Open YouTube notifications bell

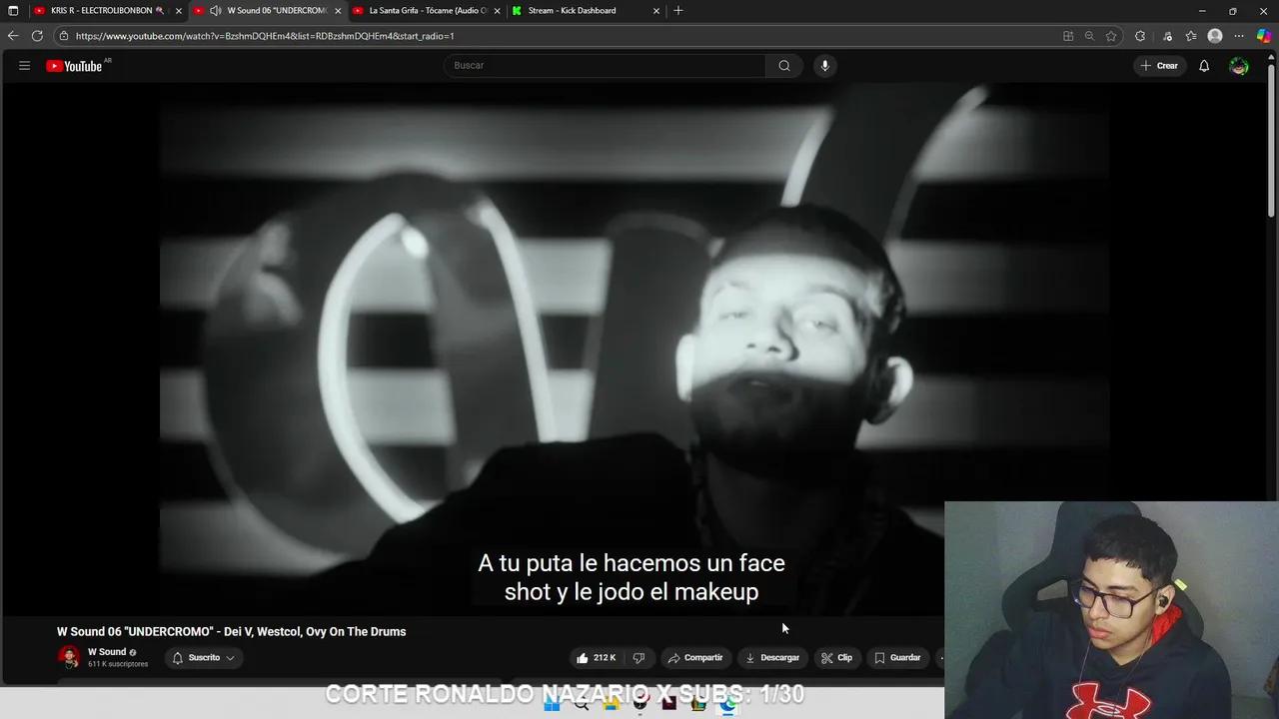(1204, 66)
